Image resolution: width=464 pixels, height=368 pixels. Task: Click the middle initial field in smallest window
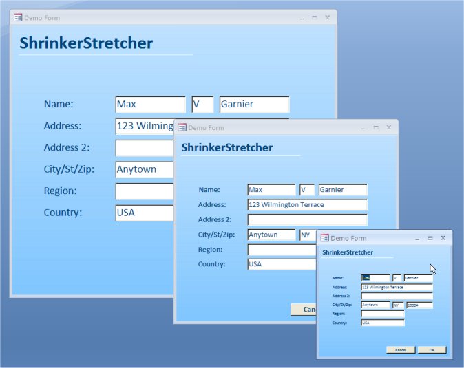[397, 278]
